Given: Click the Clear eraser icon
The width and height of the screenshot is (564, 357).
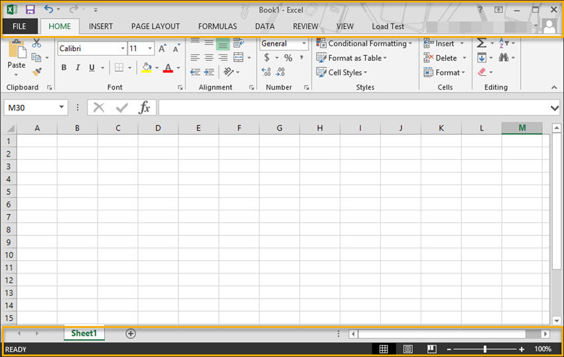Looking at the screenshot, I should pos(482,72).
